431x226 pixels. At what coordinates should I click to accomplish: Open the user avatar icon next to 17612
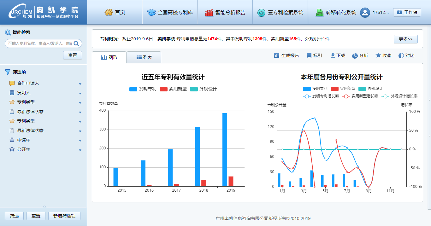coord(365,12)
